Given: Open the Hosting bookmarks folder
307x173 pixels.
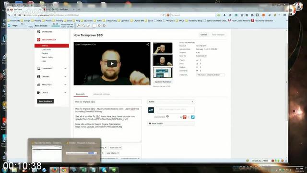Looking at the screenshot, I should (36, 21).
